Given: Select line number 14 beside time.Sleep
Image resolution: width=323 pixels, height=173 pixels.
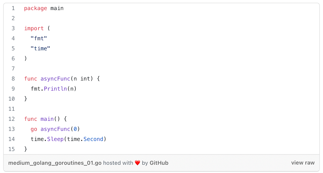Looking at the screenshot, I should coord(12,139).
